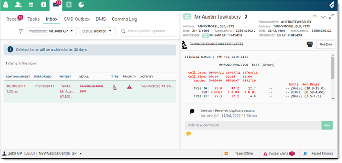Click the Deleted - Received duplicate results comment
This screenshot has height=163, width=342.
(x=228, y=111)
